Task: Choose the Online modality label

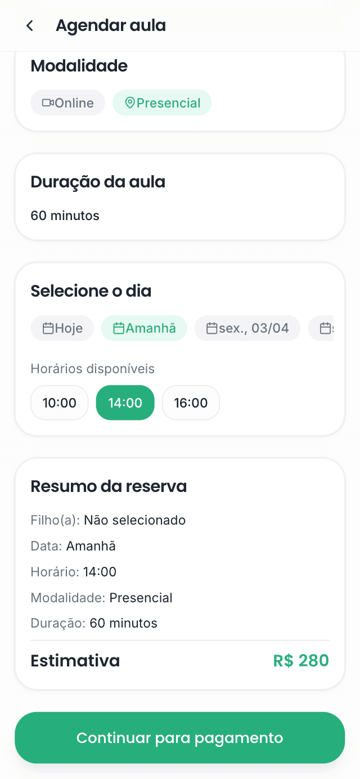Action: (x=74, y=103)
